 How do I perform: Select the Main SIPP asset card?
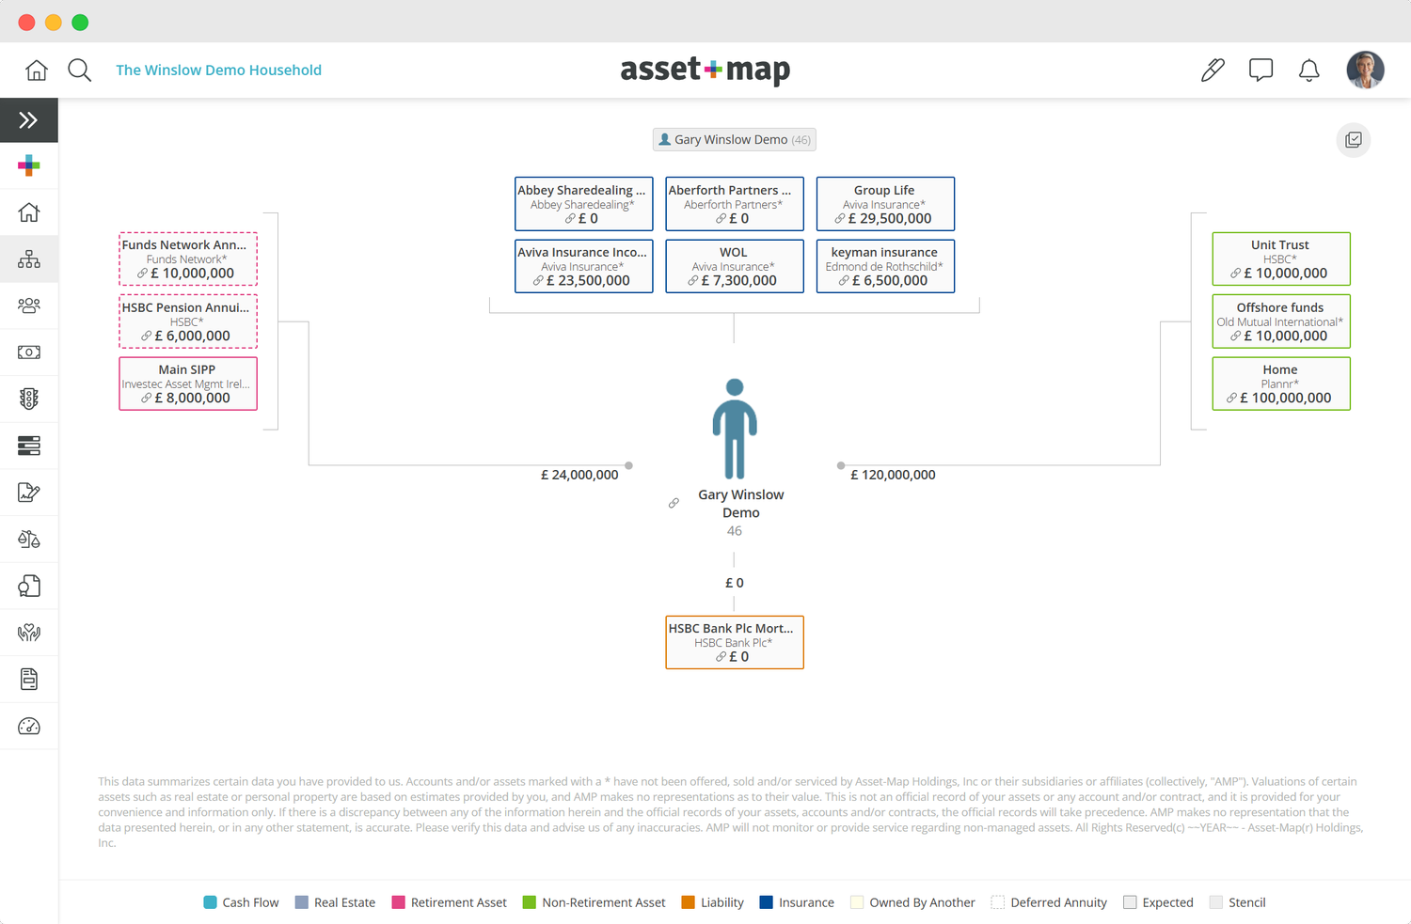pyautogui.click(x=187, y=384)
